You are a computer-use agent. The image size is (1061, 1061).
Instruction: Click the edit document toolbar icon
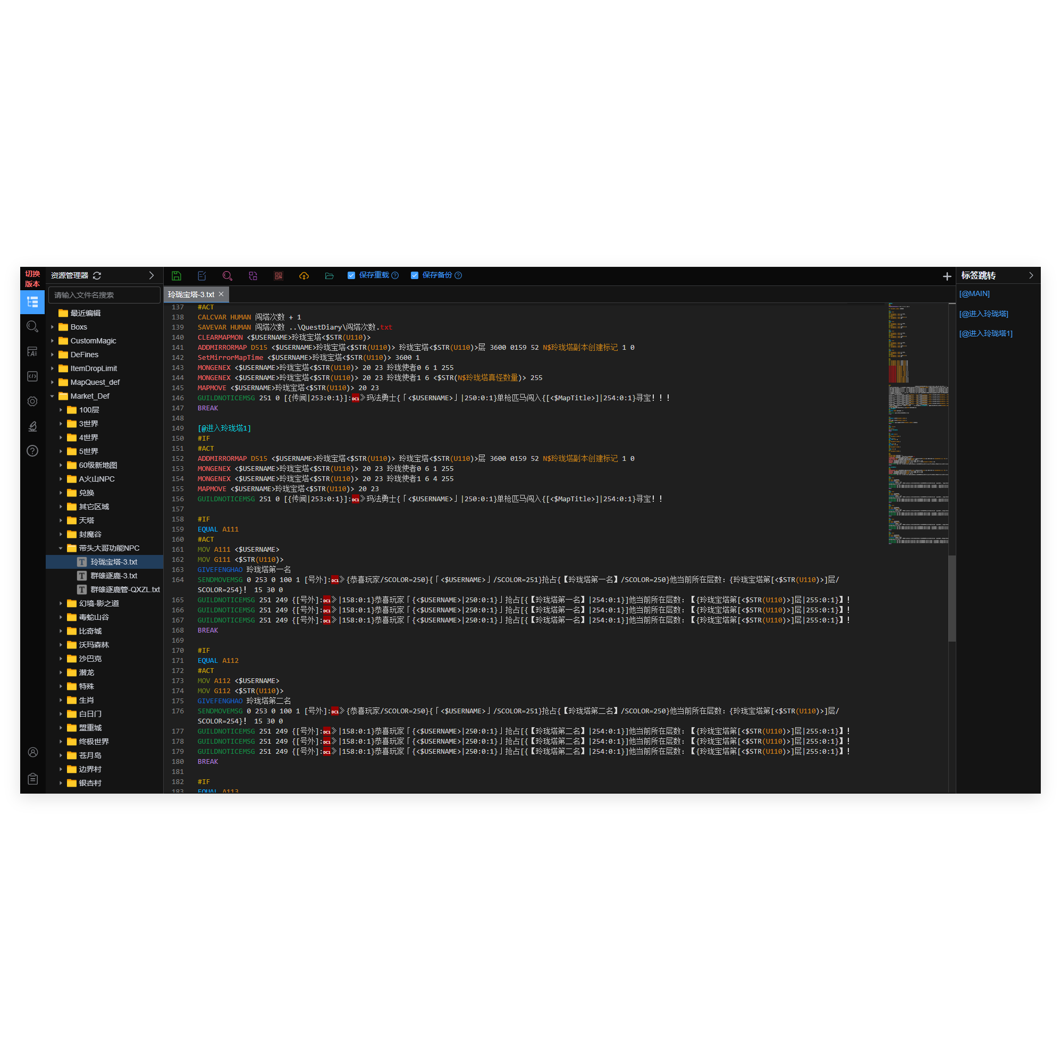(201, 276)
